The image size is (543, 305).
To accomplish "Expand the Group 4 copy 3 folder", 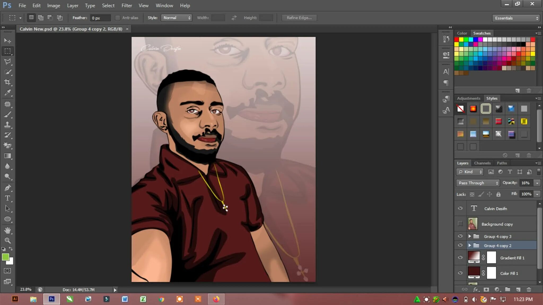I will [470, 236].
